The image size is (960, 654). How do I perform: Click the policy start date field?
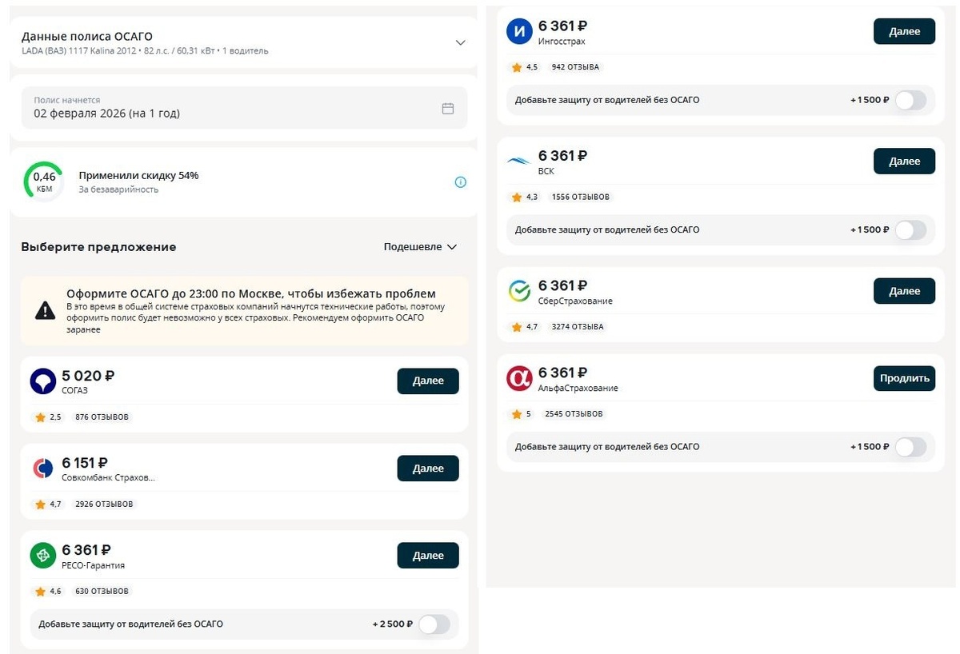244,107
